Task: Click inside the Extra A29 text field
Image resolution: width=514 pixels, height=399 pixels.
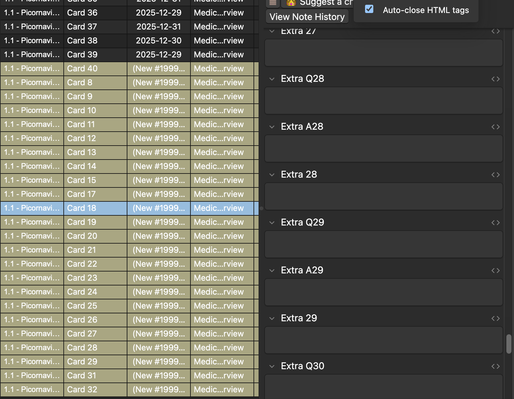Action: coord(383,292)
